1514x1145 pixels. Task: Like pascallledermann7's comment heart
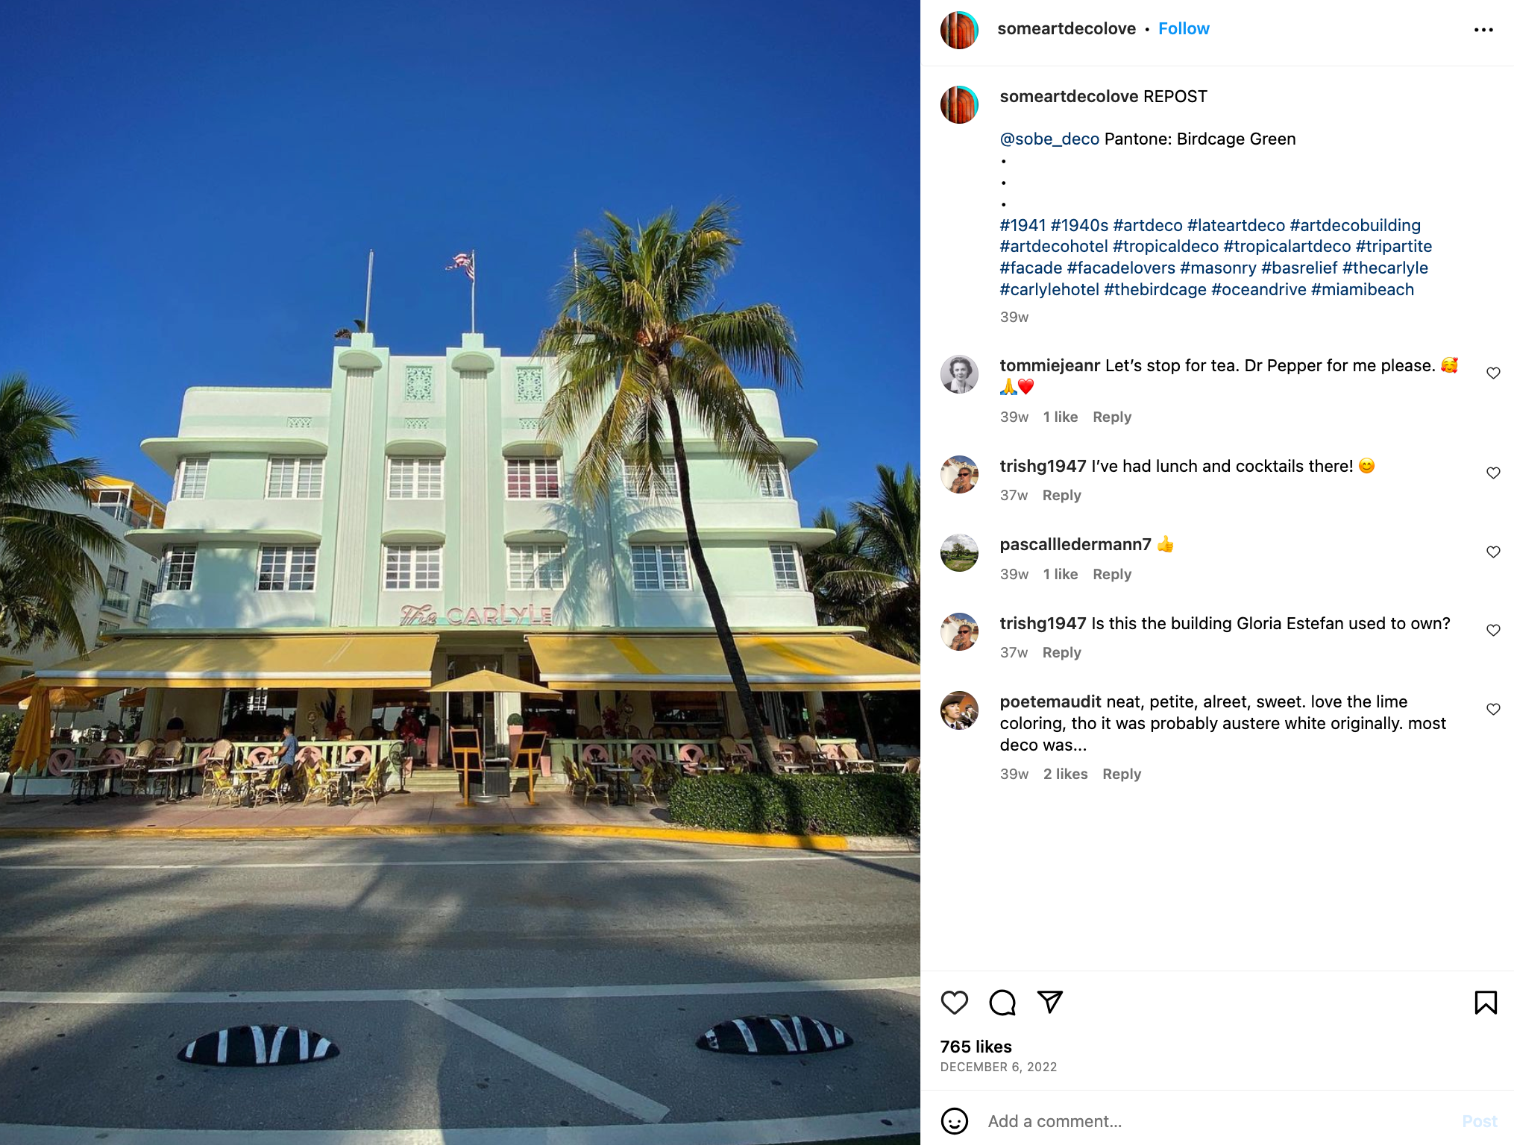[x=1493, y=552]
